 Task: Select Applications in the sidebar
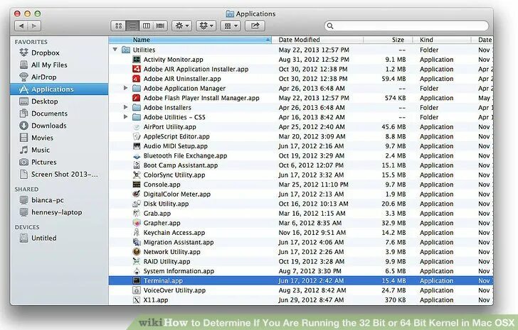(59, 89)
